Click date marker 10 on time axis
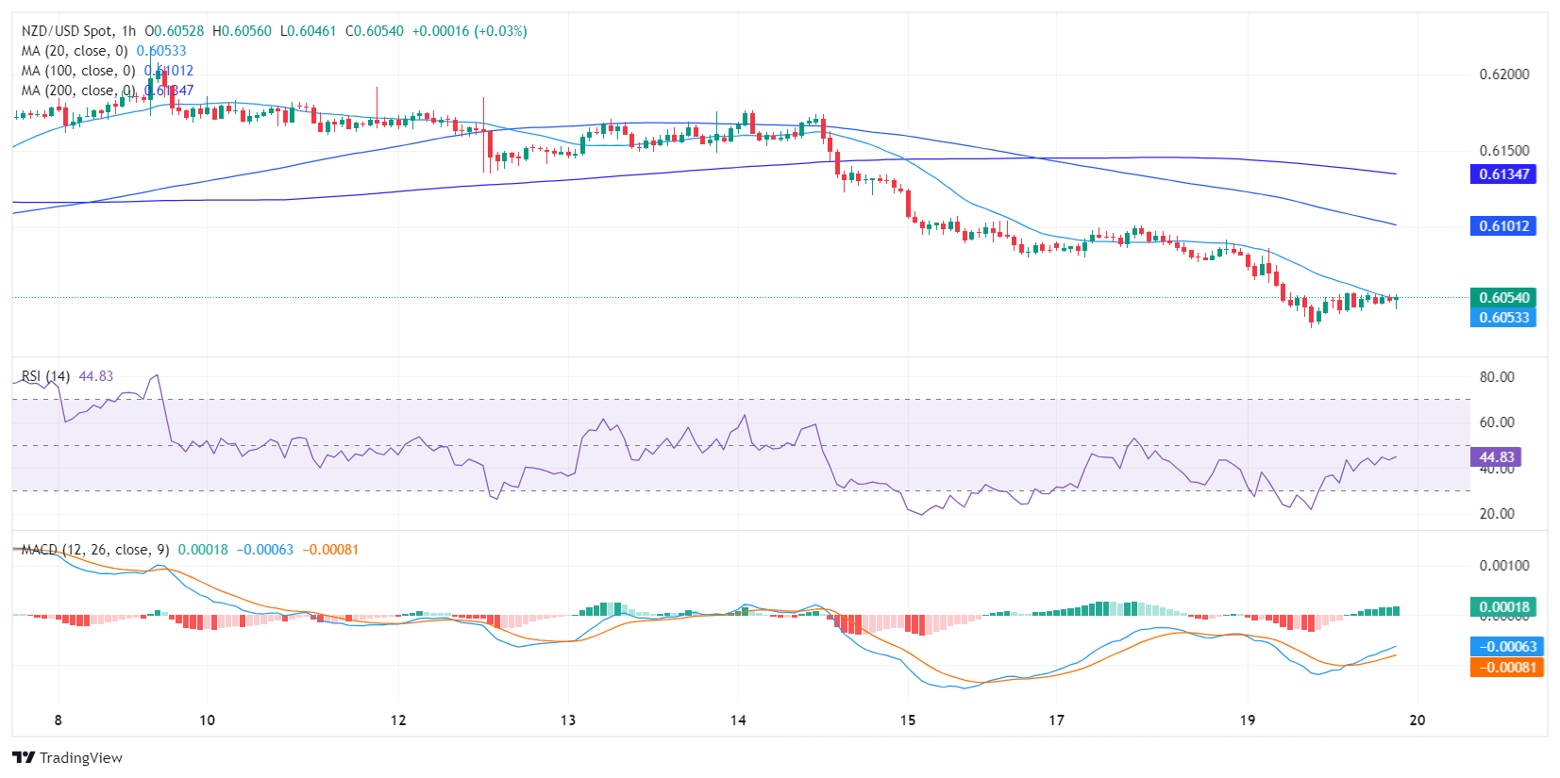This screenshot has width=1560, height=778. tap(207, 720)
